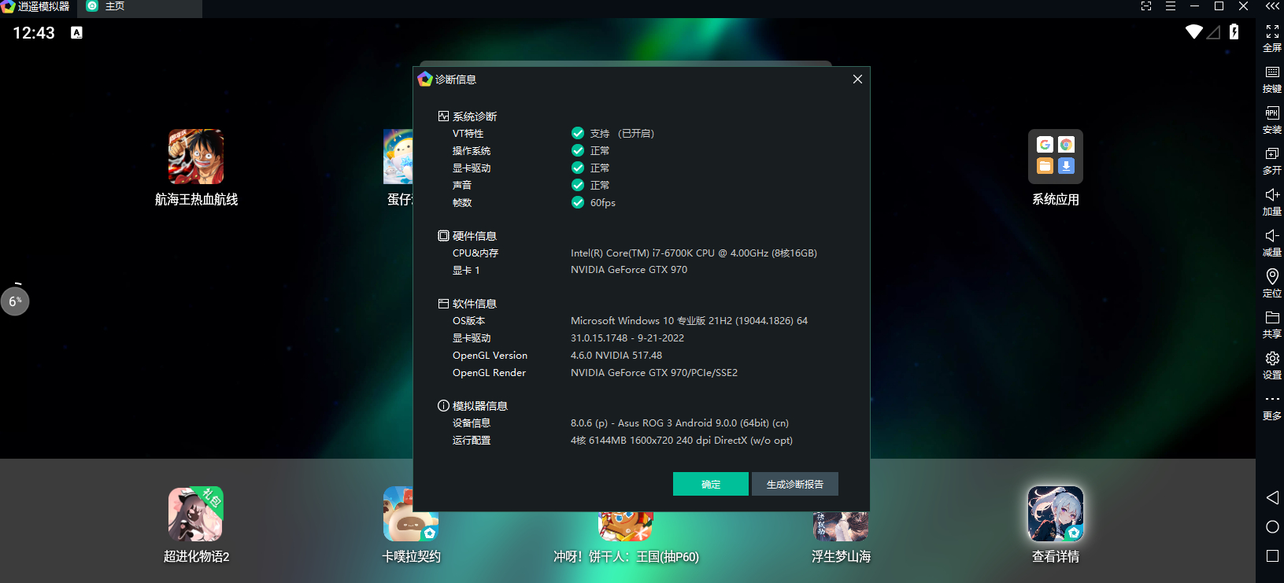Click the driver version 31.0.15.1748 text
1284x583 pixels.
pos(627,338)
